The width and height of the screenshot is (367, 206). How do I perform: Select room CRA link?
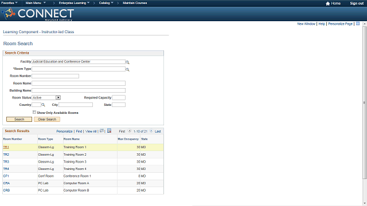(x=6, y=183)
